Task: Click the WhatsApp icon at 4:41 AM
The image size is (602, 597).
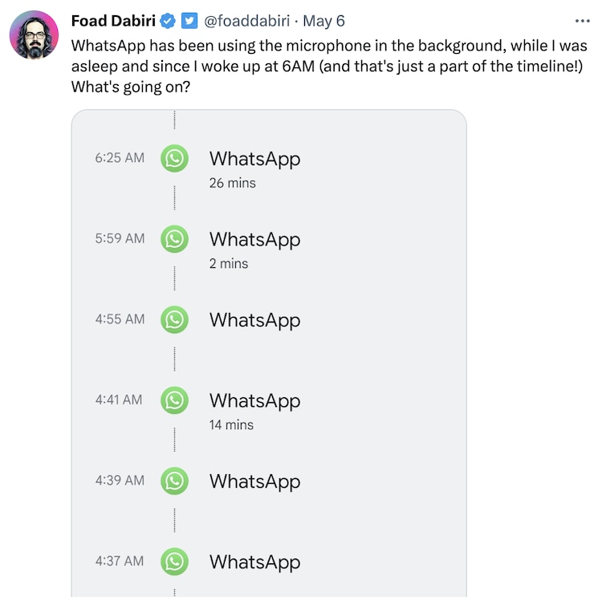Action: [x=174, y=400]
